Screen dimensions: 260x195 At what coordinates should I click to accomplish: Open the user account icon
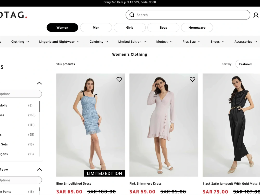(256, 15)
